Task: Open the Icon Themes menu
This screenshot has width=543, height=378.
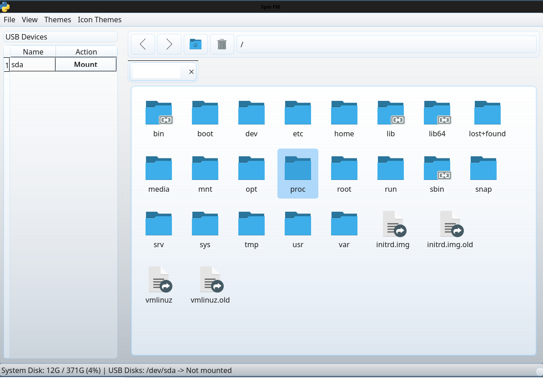Action: tap(100, 20)
